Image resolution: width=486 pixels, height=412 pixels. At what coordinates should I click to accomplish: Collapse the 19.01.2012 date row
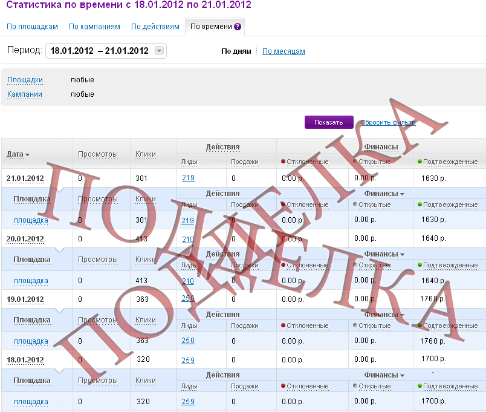25,299
